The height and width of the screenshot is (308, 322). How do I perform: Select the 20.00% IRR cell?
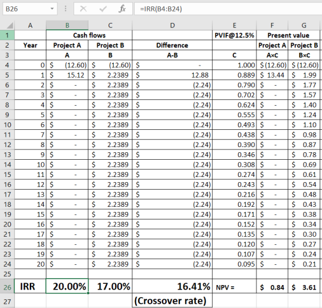67,286
